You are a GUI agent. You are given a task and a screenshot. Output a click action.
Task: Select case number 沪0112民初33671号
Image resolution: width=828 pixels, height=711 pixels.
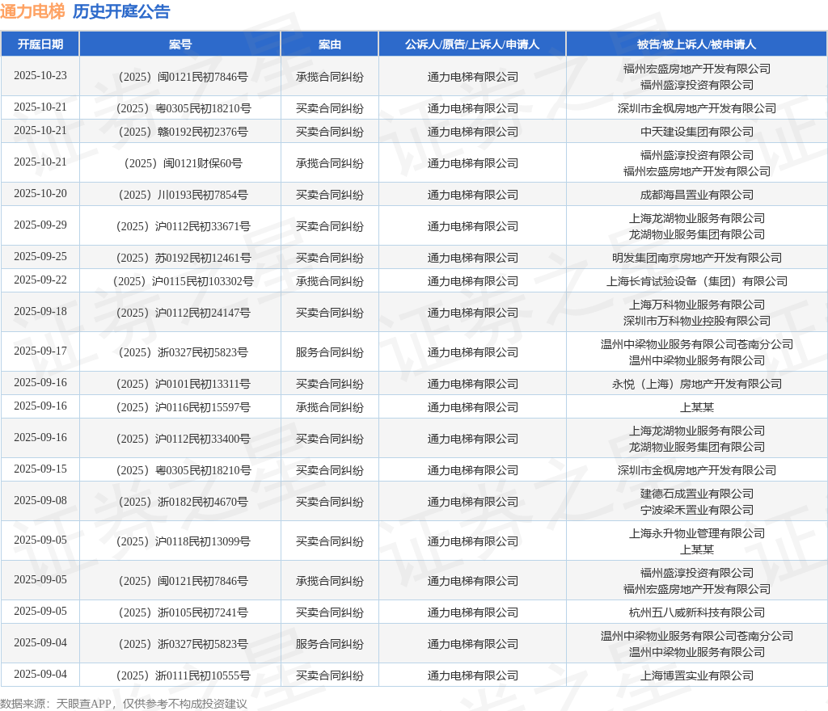pyautogui.click(x=184, y=227)
